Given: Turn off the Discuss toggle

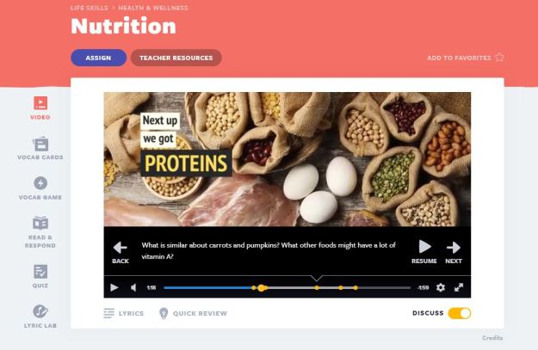Looking at the screenshot, I should (460, 313).
